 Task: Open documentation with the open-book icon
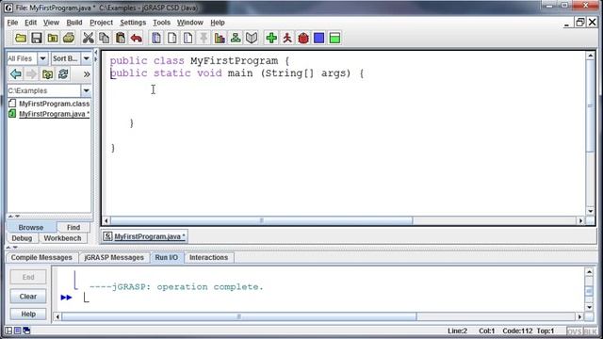click(x=252, y=38)
